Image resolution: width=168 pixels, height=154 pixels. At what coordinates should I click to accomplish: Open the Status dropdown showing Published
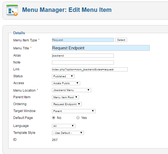click(x=63, y=76)
